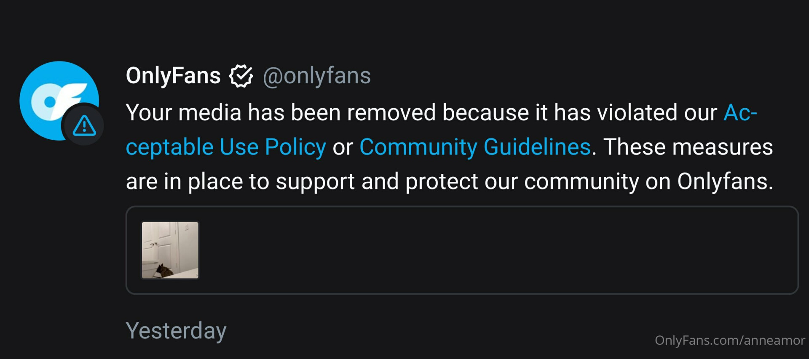Click the warning triangle badge on avatar
Image resolution: width=809 pixels, height=359 pixels.
(84, 125)
